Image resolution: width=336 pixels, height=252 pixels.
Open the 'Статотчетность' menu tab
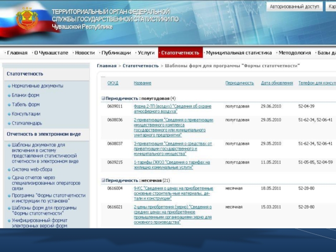coord(181,53)
